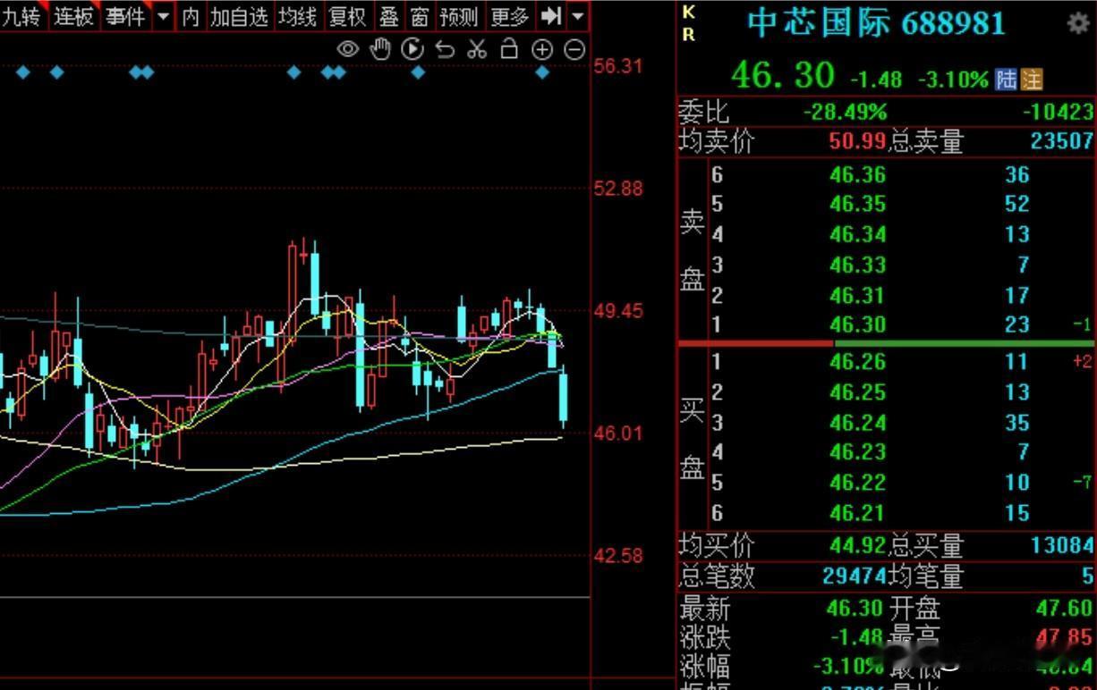The image size is (1097, 690).
Task: Click the latest cyan candlestick on chart
Action: [564, 398]
